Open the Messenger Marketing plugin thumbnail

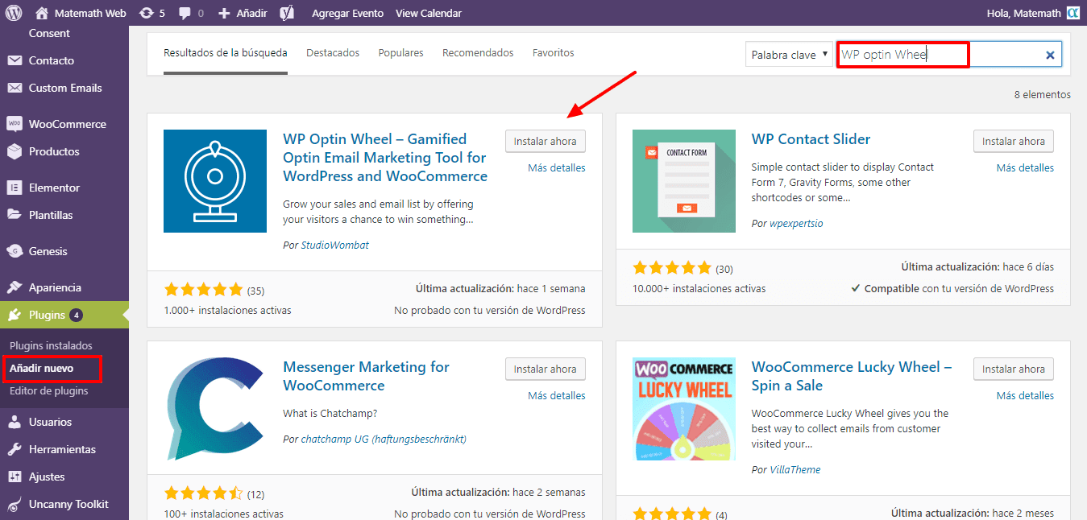(215, 409)
